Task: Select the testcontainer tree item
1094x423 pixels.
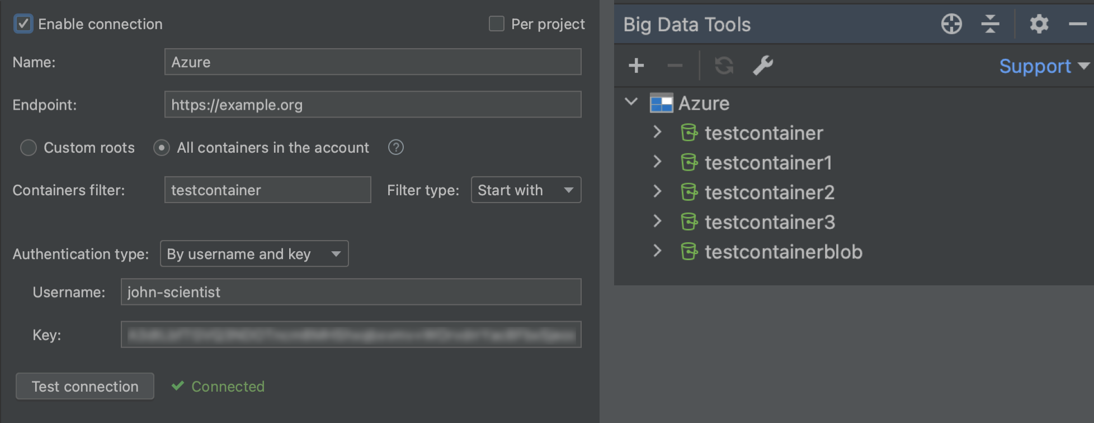Action: click(x=764, y=133)
